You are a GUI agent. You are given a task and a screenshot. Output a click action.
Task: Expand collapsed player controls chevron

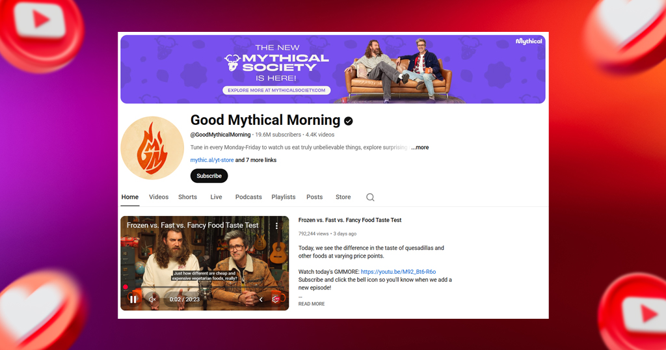coord(261,299)
